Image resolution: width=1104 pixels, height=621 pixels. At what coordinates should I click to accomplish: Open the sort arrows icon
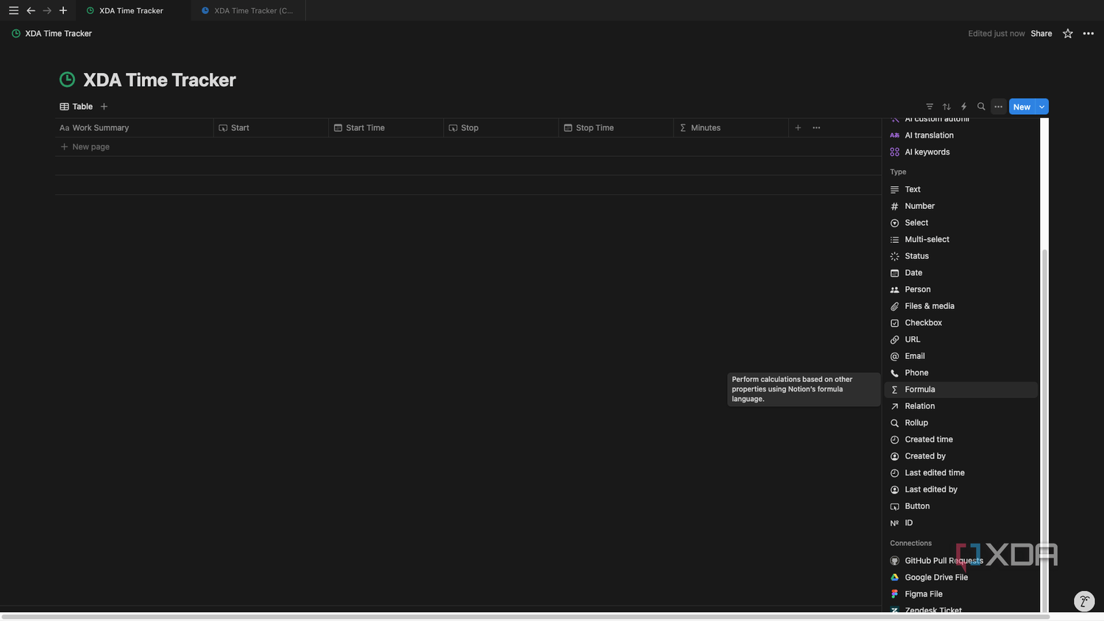tap(946, 107)
